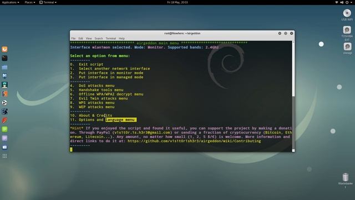Click the 'airgeddon main menu' header line
Image resolution: width=355 pixels, height=200 pixels.
click(159, 43)
